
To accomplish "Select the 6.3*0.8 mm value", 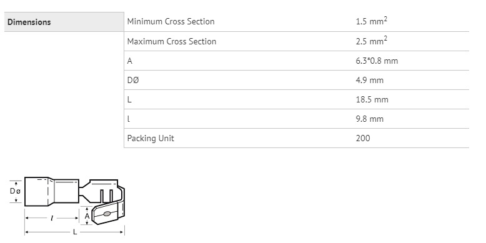I will pyautogui.click(x=377, y=61).
